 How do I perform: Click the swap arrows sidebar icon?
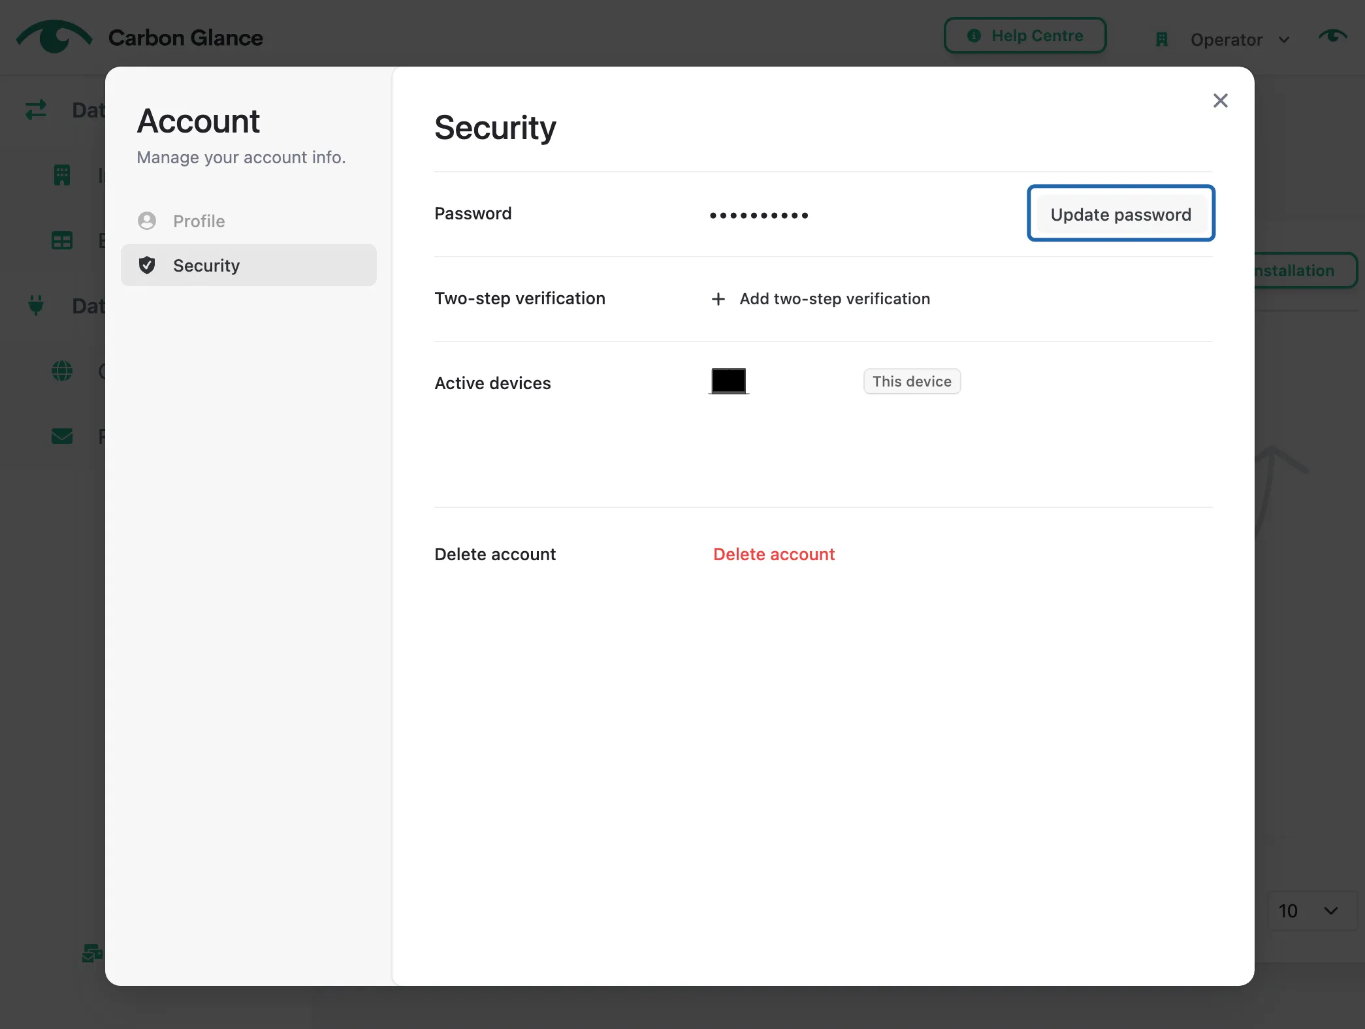pyautogui.click(x=36, y=110)
